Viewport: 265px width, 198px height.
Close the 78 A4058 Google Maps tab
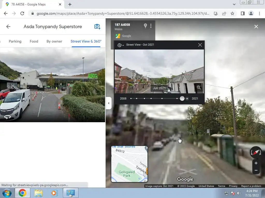click(60, 4)
